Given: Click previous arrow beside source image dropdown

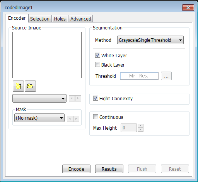Looking at the screenshot, I should [x=72, y=98].
